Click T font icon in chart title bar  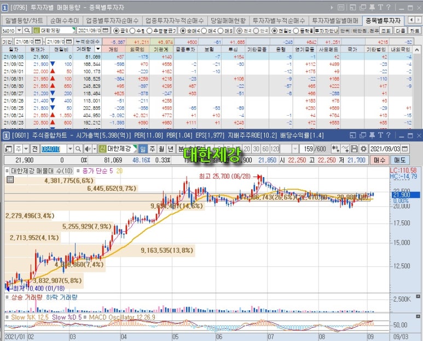380,135
